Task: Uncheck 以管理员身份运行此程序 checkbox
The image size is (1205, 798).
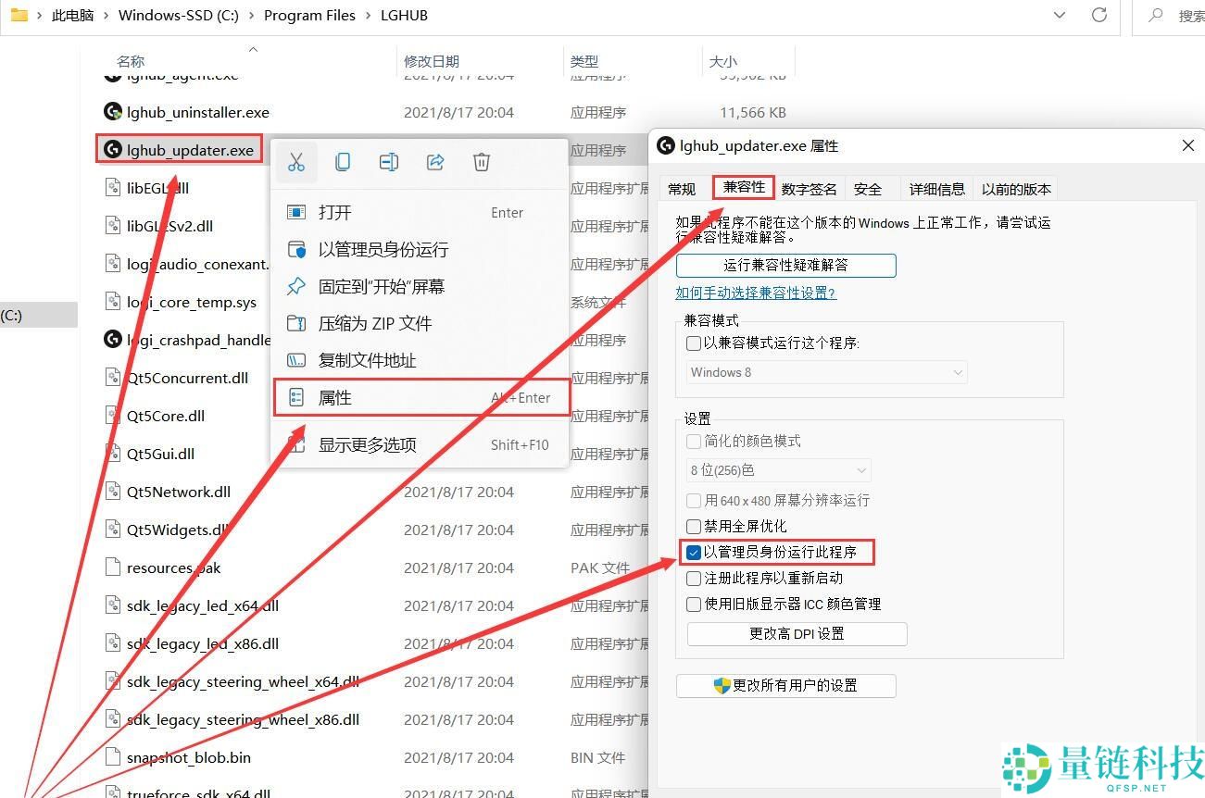Action: tap(693, 553)
